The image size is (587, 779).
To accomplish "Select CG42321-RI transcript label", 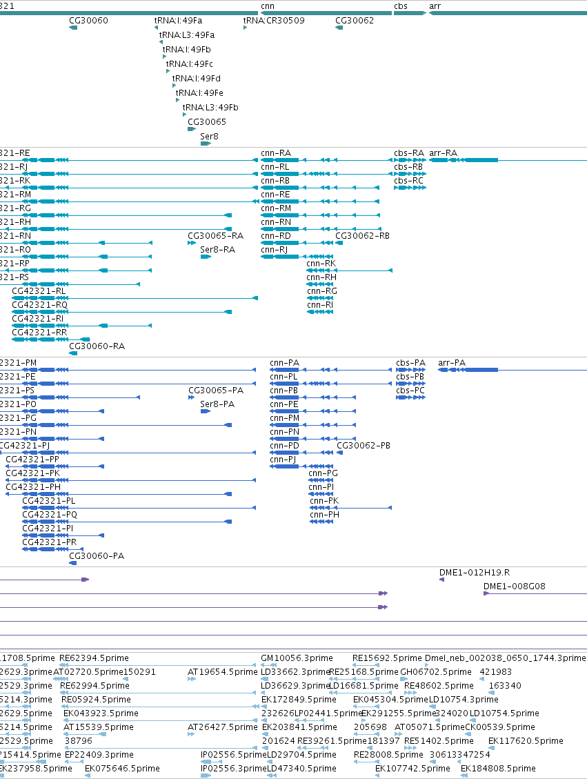I will click(37, 319).
